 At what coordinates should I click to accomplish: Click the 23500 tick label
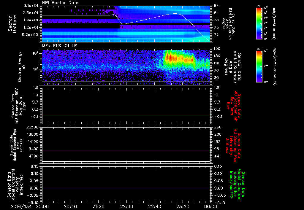(x=33, y=127)
